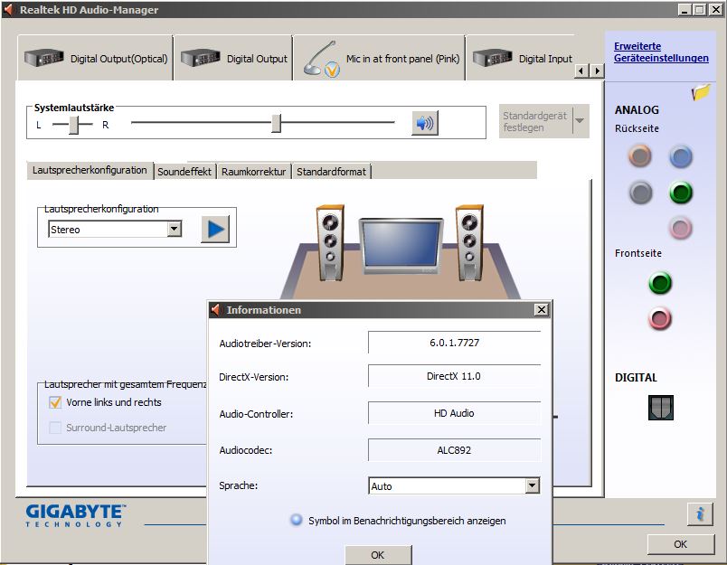
Task: Open the Digital Output device tab
Action: click(x=233, y=59)
